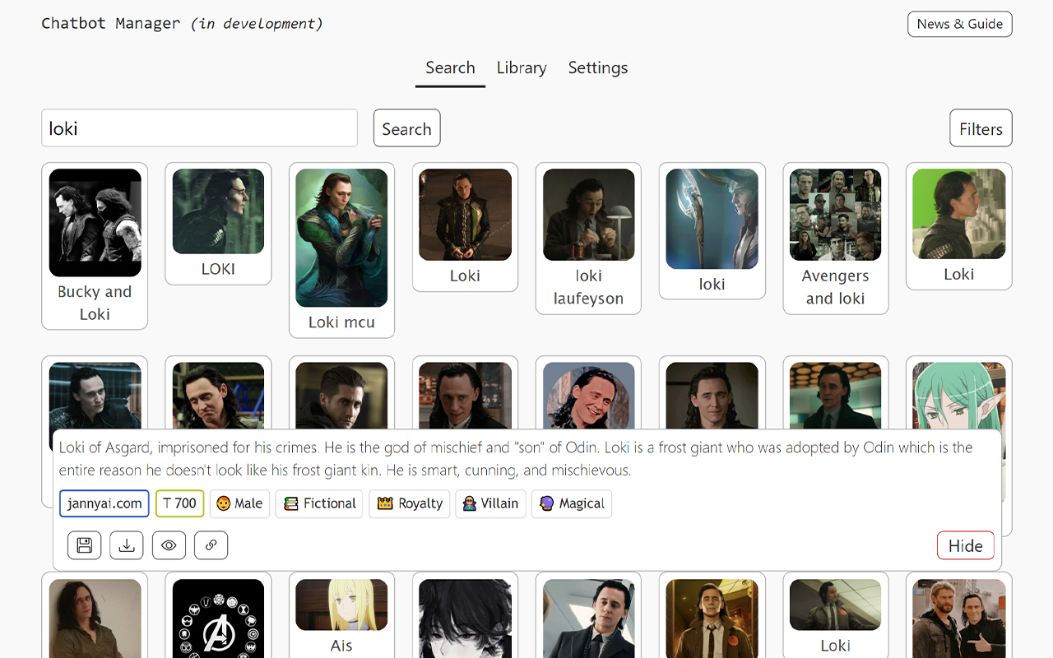The height and width of the screenshot is (658, 1053).
Task: Open the Settings tab
Action: click(x=598, y=68)
